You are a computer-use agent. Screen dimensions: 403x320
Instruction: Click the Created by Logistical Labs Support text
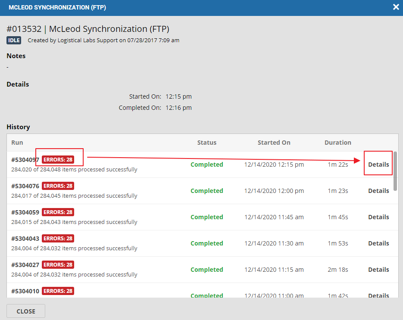coord(103,40)
